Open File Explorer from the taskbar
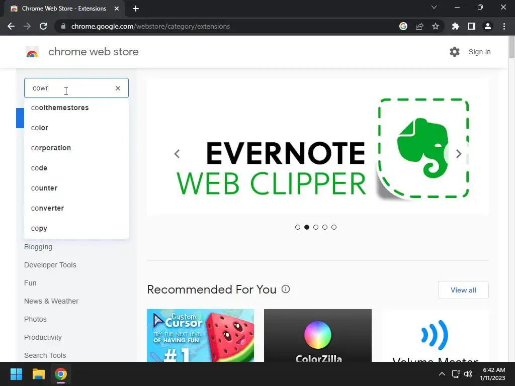 (38, 374)
